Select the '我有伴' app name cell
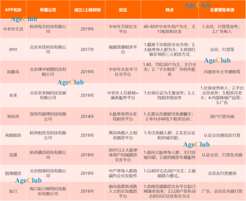Image resolution: width=246 pixels, height=201 pixels. point(13,116)
